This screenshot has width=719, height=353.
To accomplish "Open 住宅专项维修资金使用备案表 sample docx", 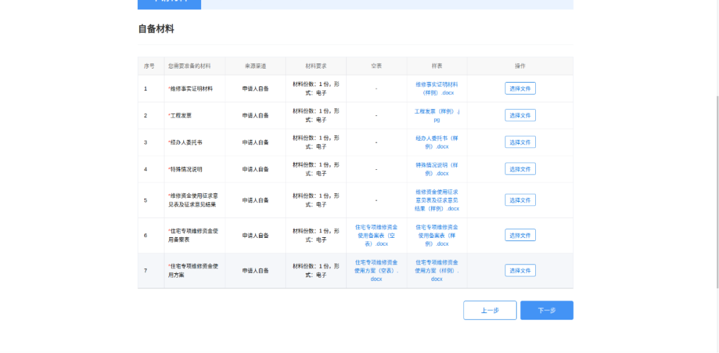I will (437, 235).
